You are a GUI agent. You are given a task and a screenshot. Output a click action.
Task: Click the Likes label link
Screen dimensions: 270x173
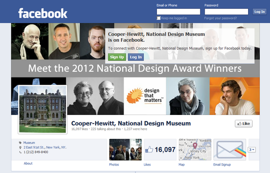pyautogui.click(x=147, y=165)
